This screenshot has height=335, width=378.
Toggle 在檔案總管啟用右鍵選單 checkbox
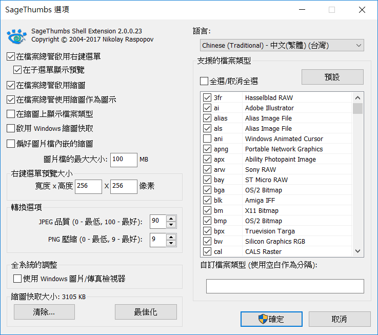point(11,56)
